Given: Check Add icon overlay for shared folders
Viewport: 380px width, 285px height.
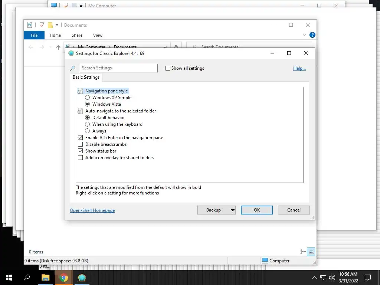Looking at the screenshot, I should 80,158.
